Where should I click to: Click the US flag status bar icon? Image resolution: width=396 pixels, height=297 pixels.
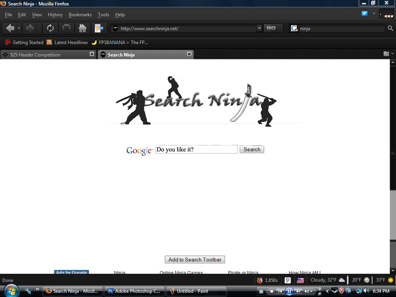(x=300, y=280)
